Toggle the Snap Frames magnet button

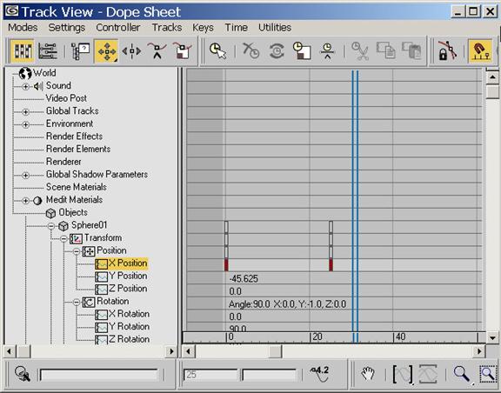[480, 50]
